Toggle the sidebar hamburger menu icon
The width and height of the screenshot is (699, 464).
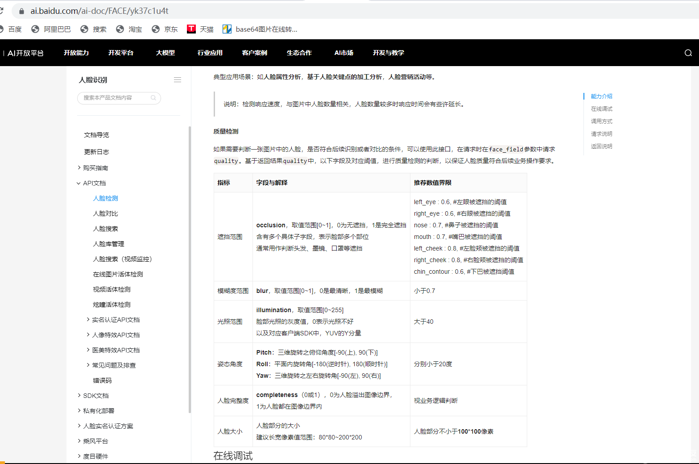(178, 80)
